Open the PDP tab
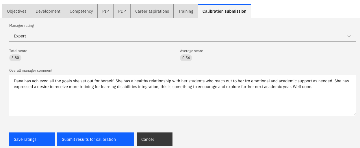Image resolution: width=360 pixels, height=148 pixels. coord(122,11)
